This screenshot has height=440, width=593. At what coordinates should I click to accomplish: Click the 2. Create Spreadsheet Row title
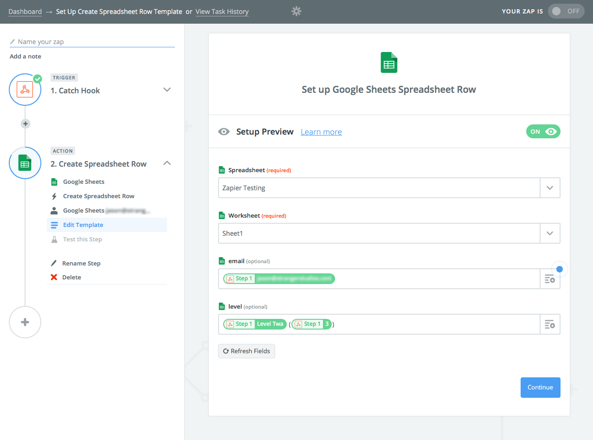[98, 164]
